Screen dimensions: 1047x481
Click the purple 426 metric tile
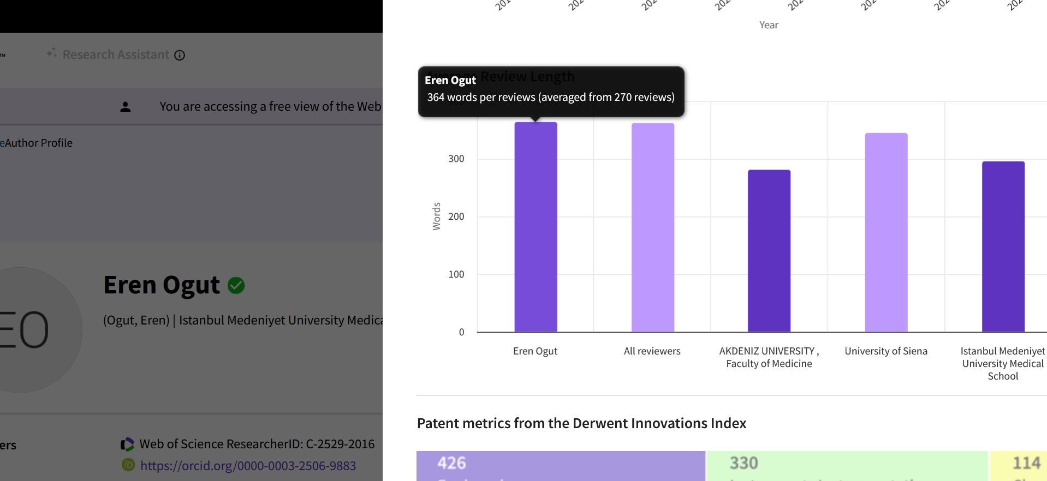click(561, 465)
